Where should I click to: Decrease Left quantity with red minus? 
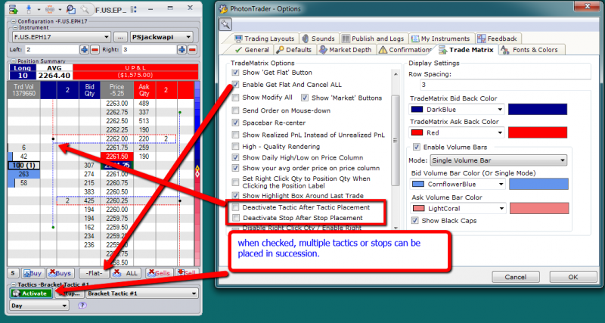tap(95, 49)
